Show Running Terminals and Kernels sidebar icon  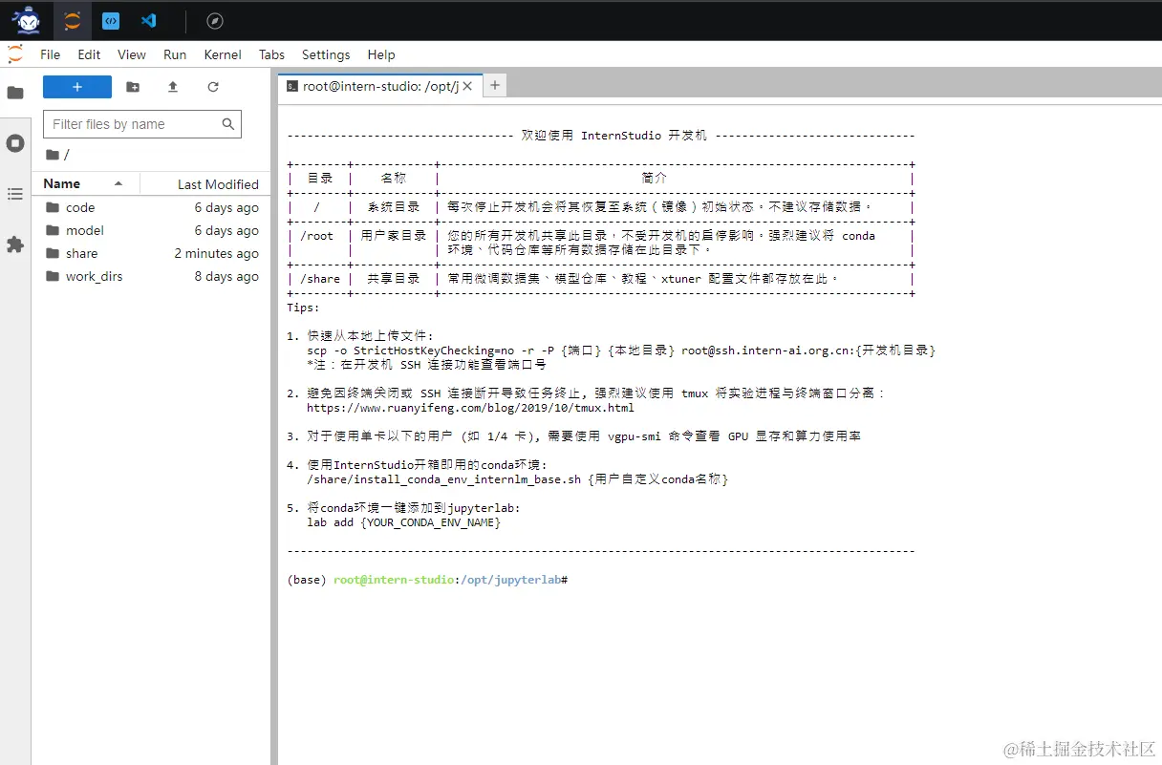click(15, 143)
